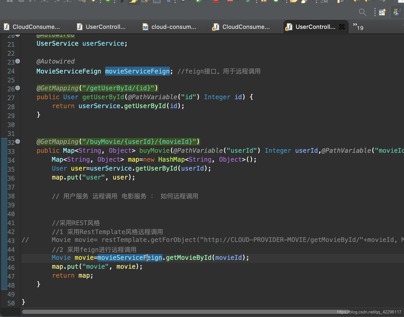Click the @Autowired annotation on line 23
Screen dimensions: 404x317
coord(55,61)
